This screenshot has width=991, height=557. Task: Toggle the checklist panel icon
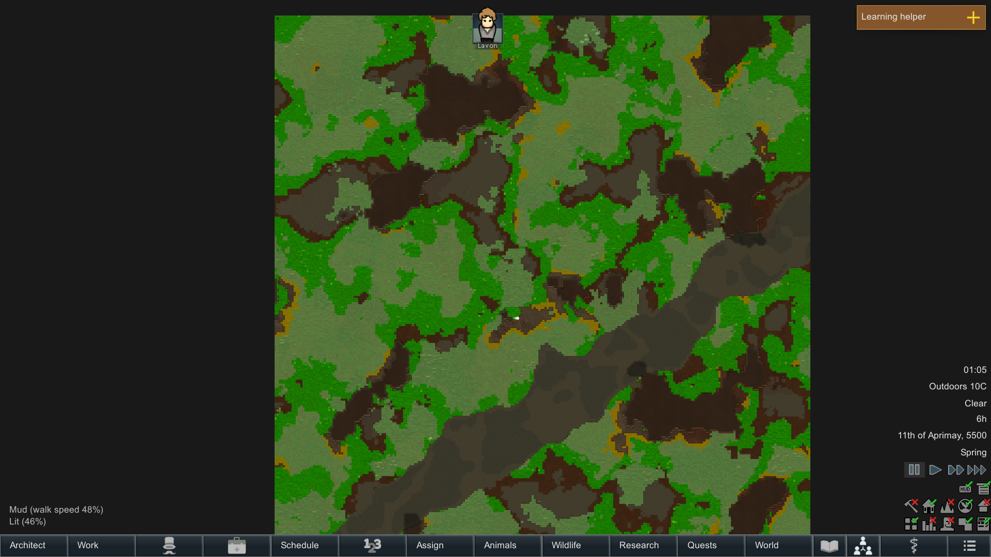983,524
